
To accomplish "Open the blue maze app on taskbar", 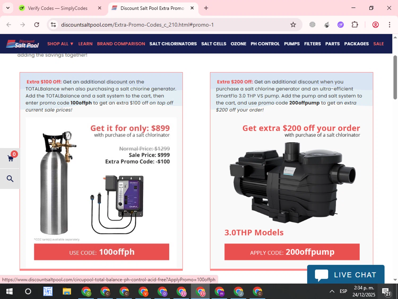I will tap(48, 292).
